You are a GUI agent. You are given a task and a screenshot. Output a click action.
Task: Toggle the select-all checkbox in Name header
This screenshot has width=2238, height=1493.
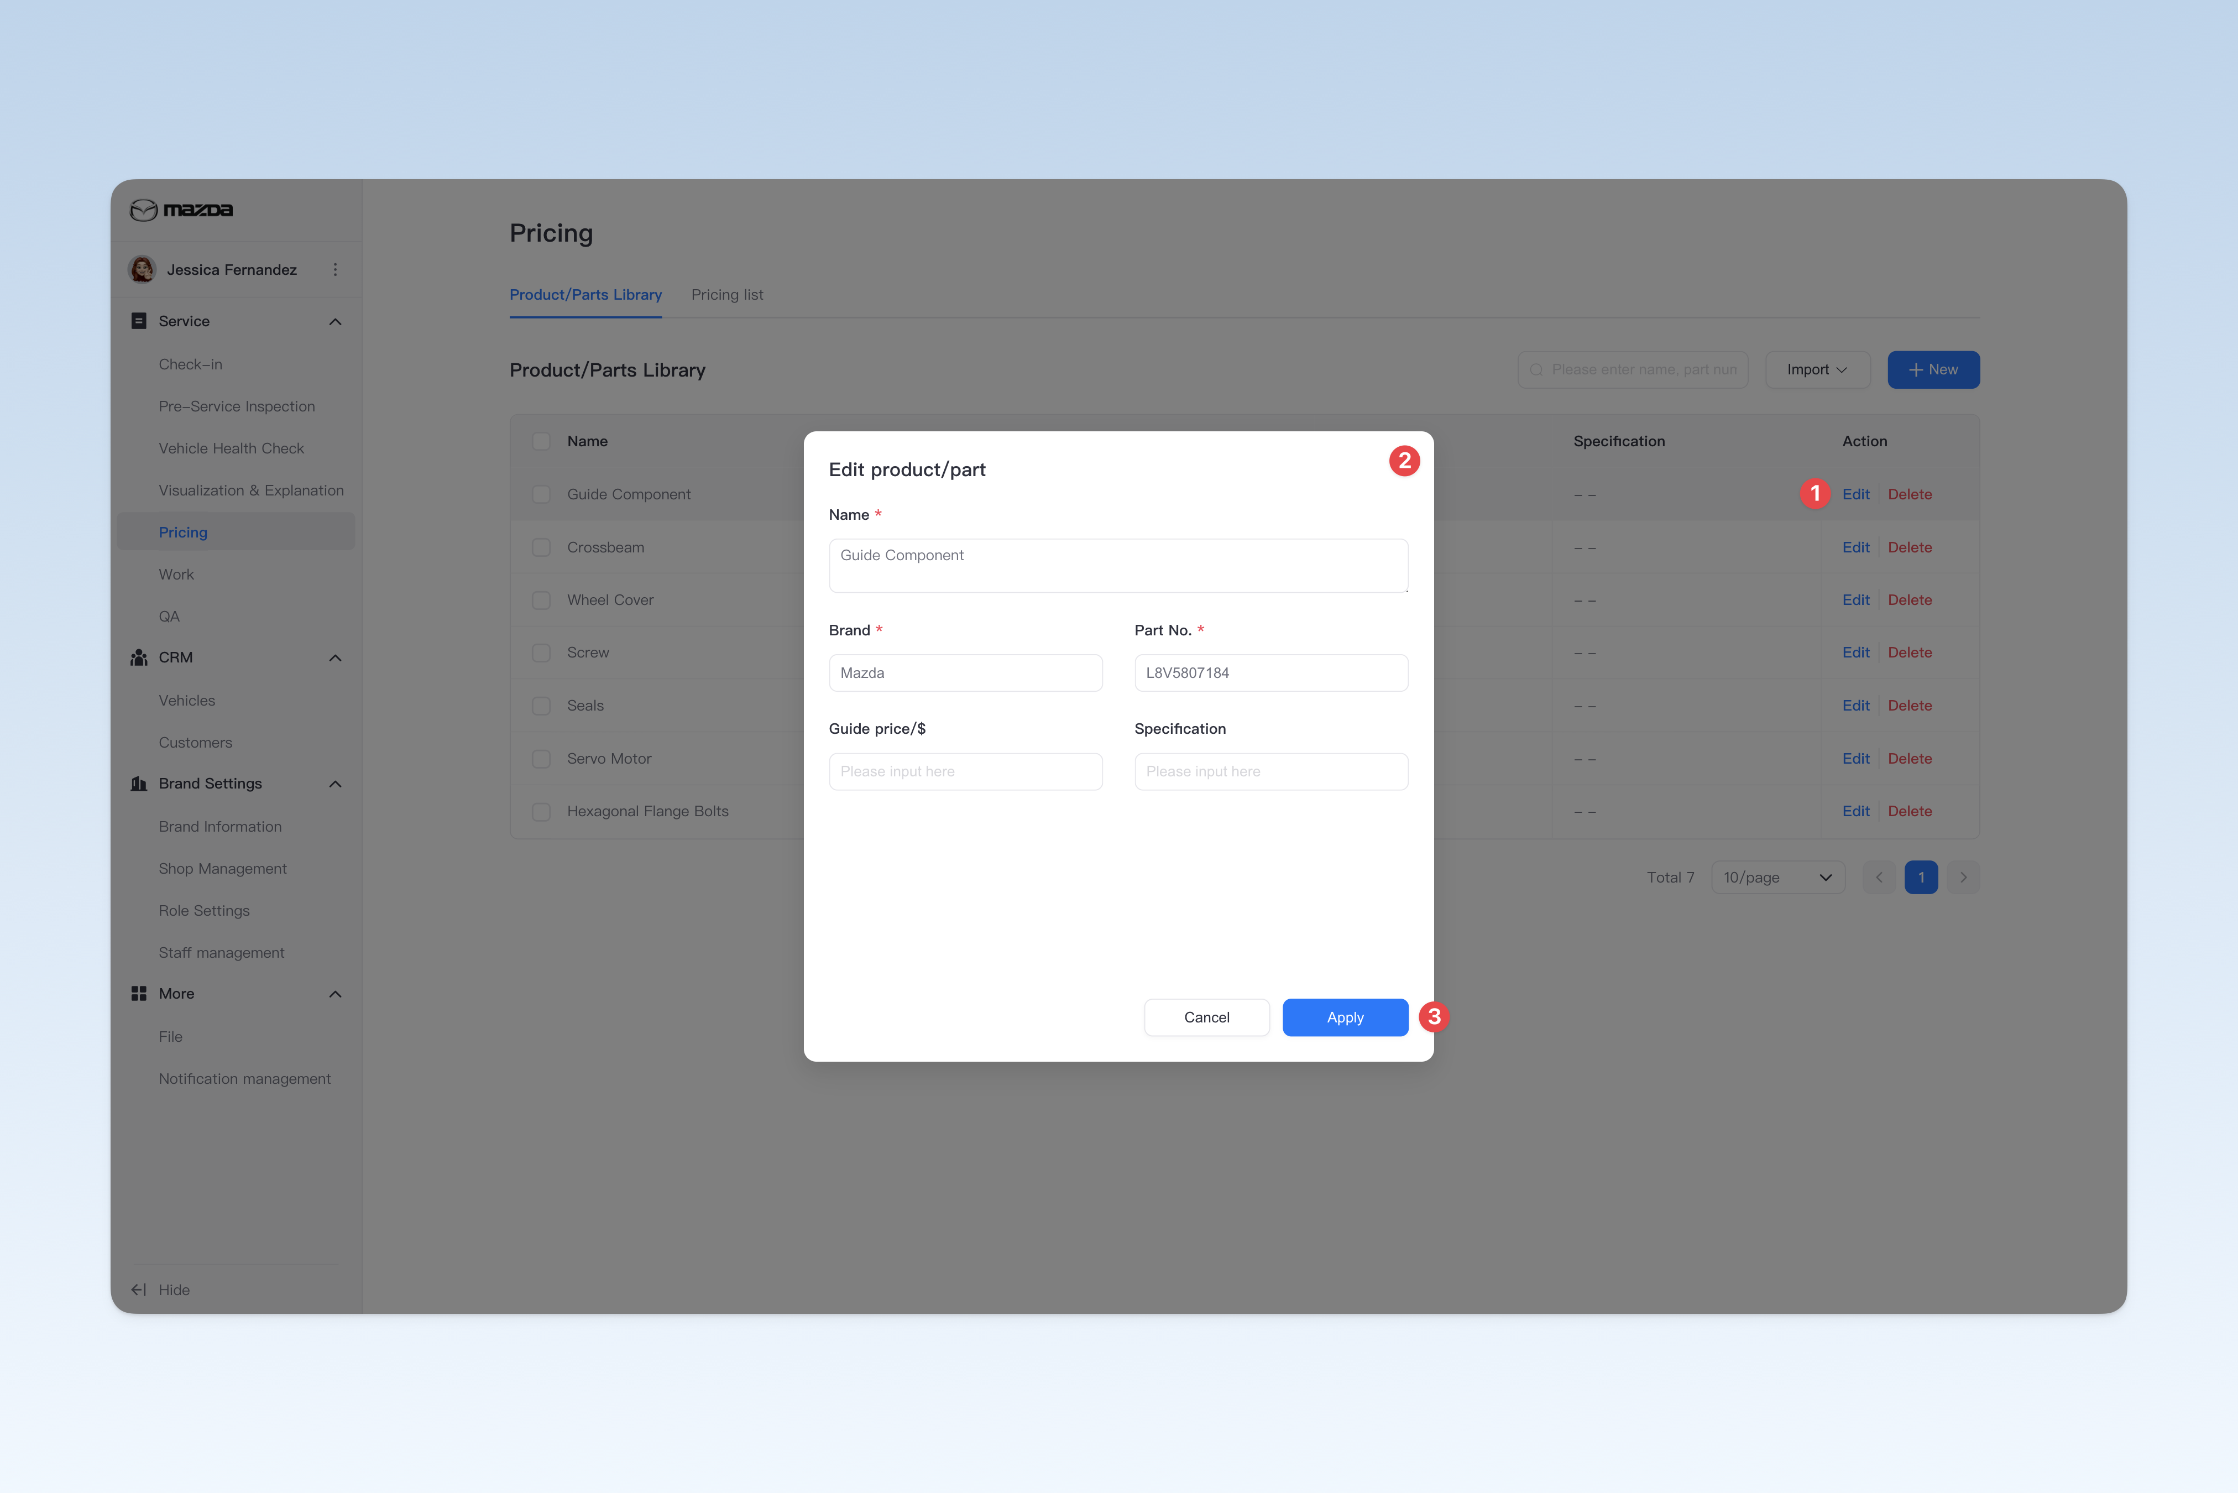(x=541, y=441)
